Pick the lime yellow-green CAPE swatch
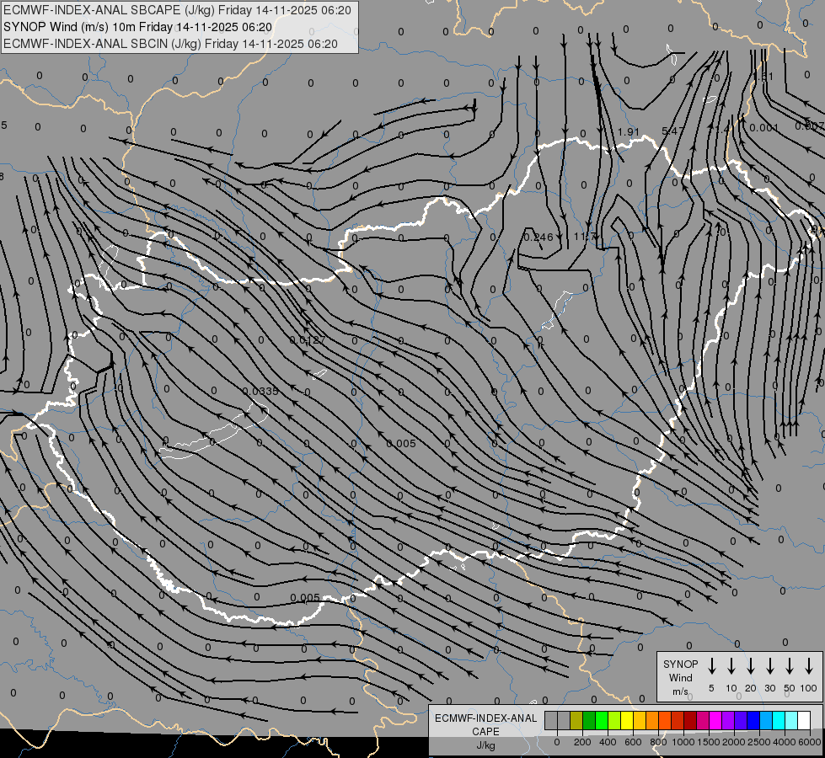The width and height of the screenshot is (825, 758). coord(614,721)
